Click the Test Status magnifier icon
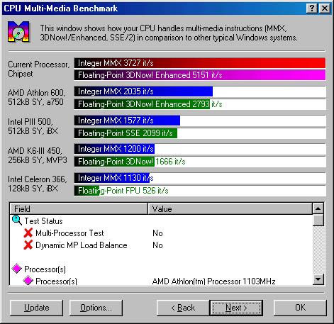 click(17, 220)
